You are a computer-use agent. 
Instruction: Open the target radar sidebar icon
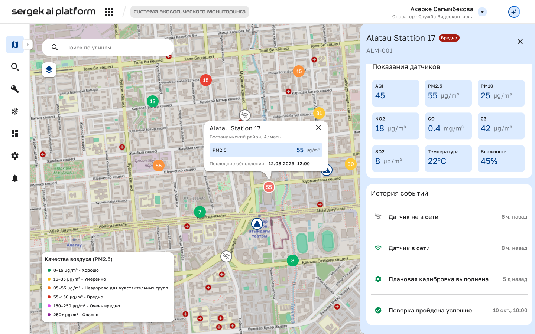15,111
